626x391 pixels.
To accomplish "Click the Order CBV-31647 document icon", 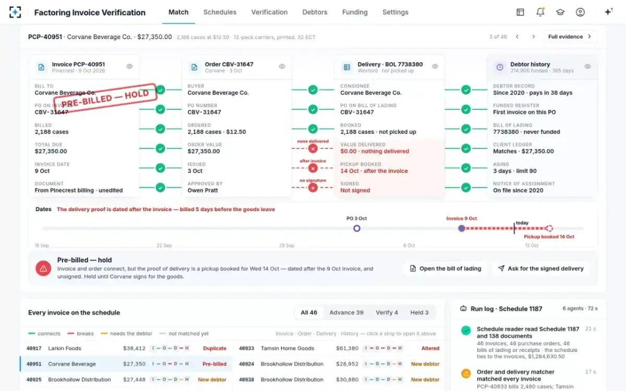I will point(194,67).
